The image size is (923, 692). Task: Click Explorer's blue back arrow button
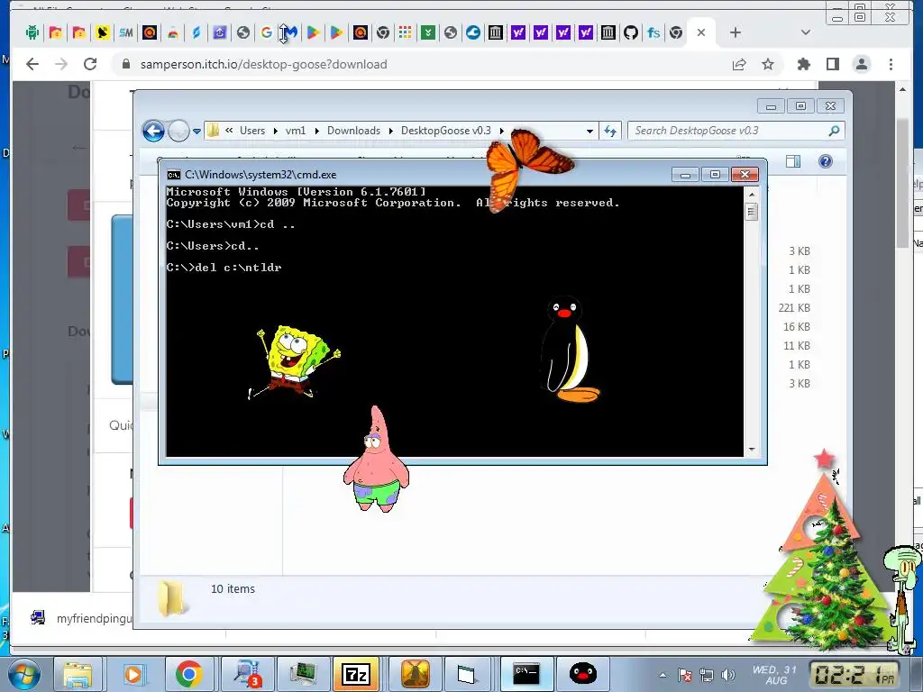[153, 131]
